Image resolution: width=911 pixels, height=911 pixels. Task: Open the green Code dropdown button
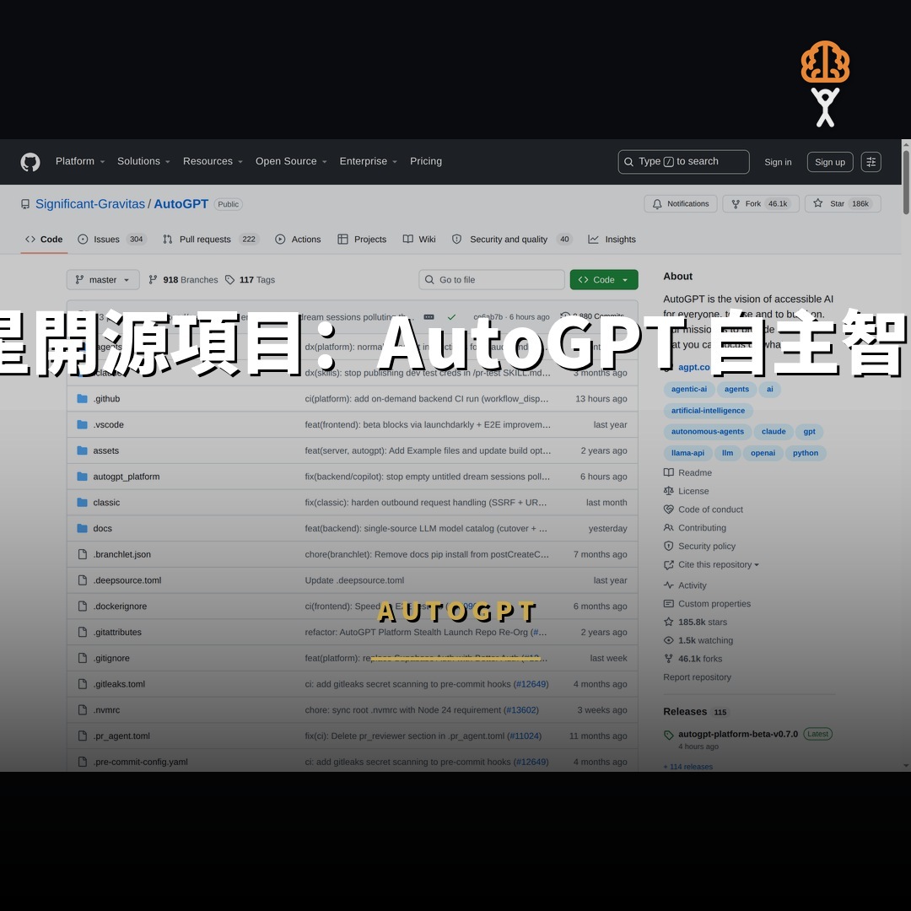(x=604, y=280)
